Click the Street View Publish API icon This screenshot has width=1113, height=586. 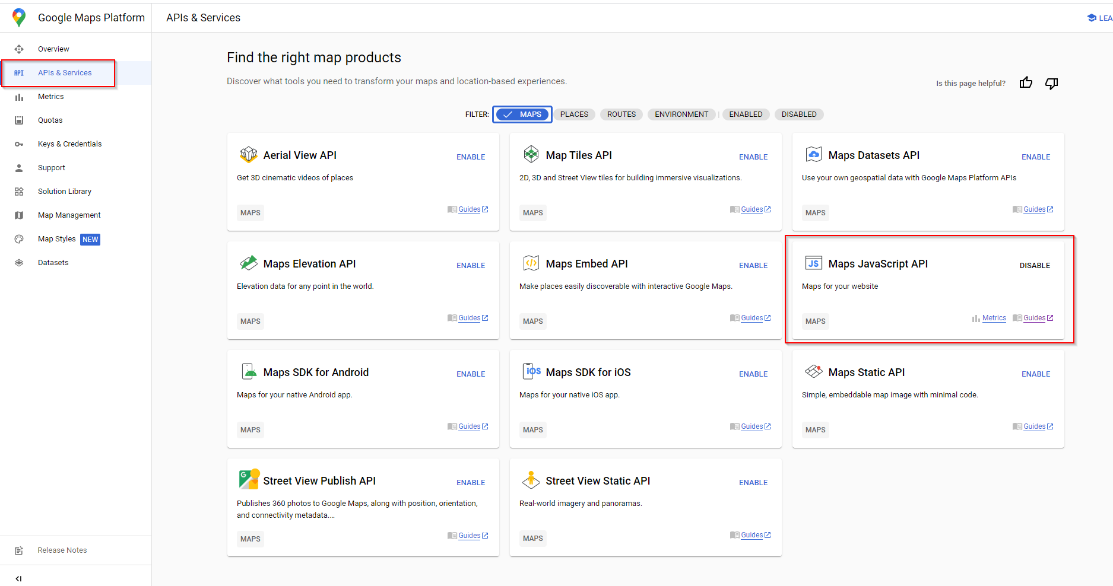pos(249,479)
